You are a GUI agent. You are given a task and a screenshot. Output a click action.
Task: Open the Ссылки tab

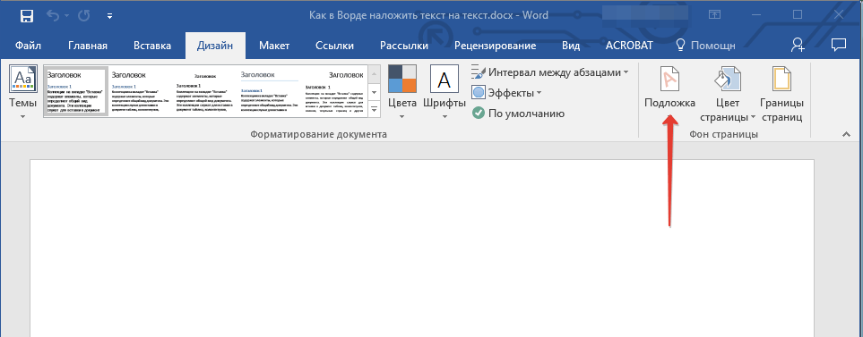pos(334,46)
